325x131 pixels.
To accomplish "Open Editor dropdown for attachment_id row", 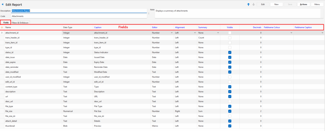I will point(171,33).
